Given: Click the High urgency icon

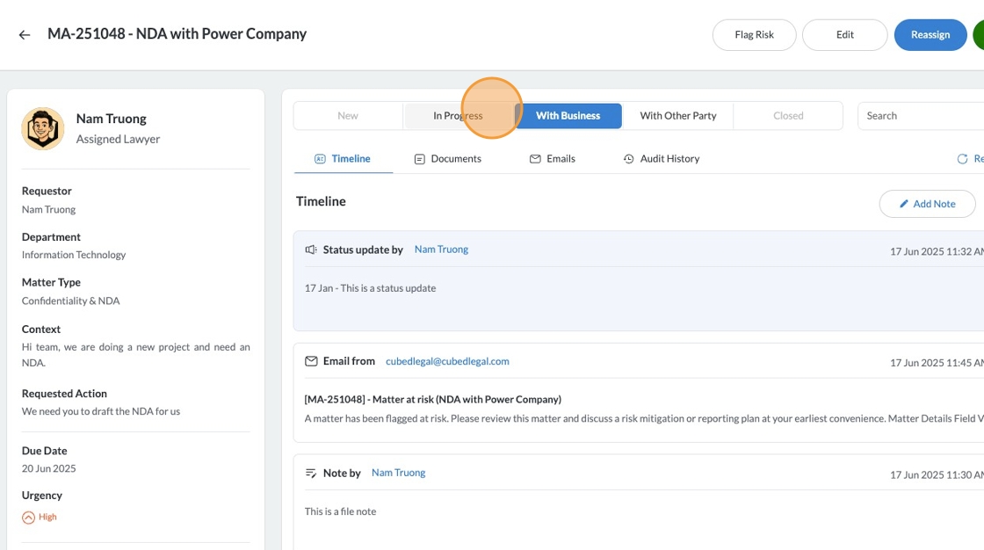Looking at the screenshot, I should (x=28, y=517).
